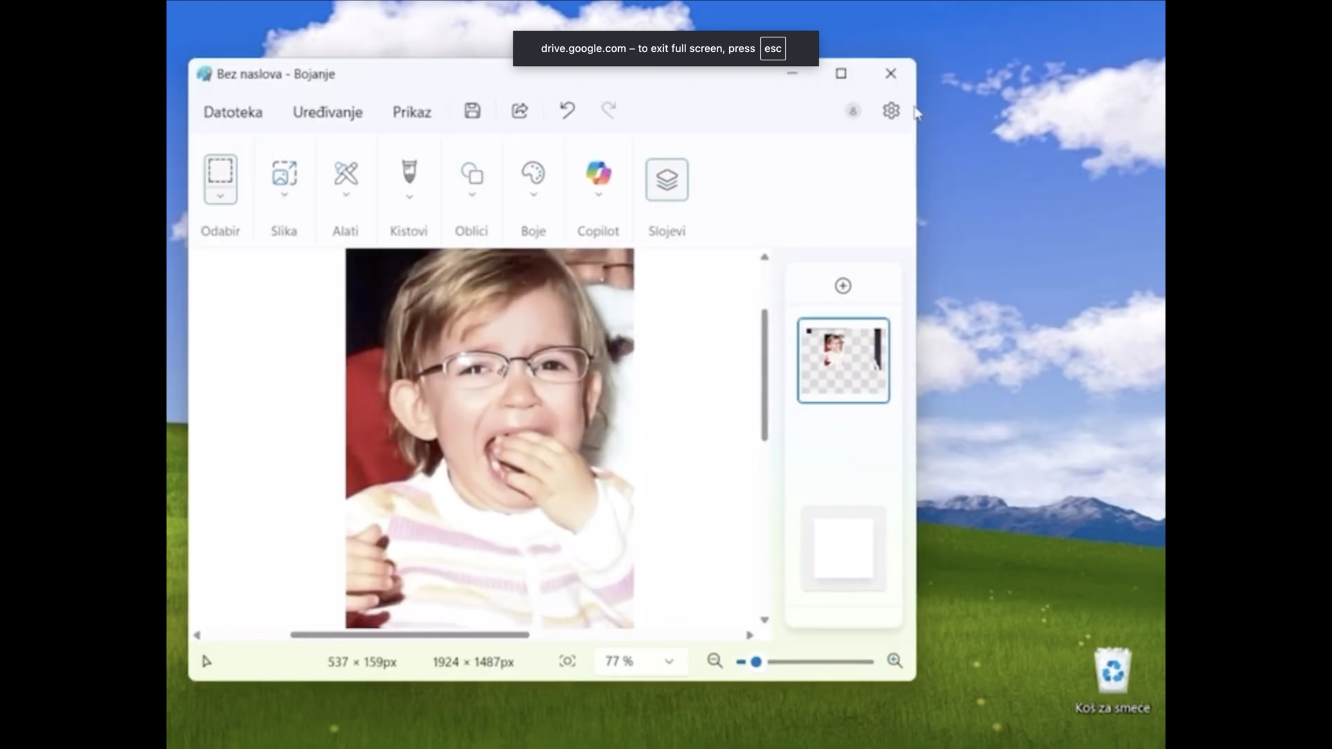The width and height of the screenshot is (1332, 749).
Task: Open the Boje color palette
Action: coord(533,173)
